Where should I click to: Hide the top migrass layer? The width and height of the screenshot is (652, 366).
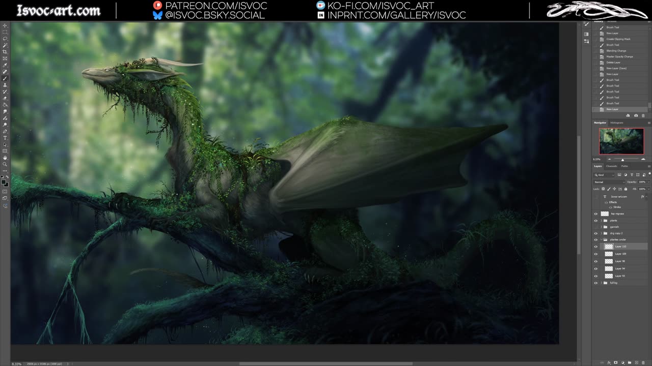[x=595, y=213]
